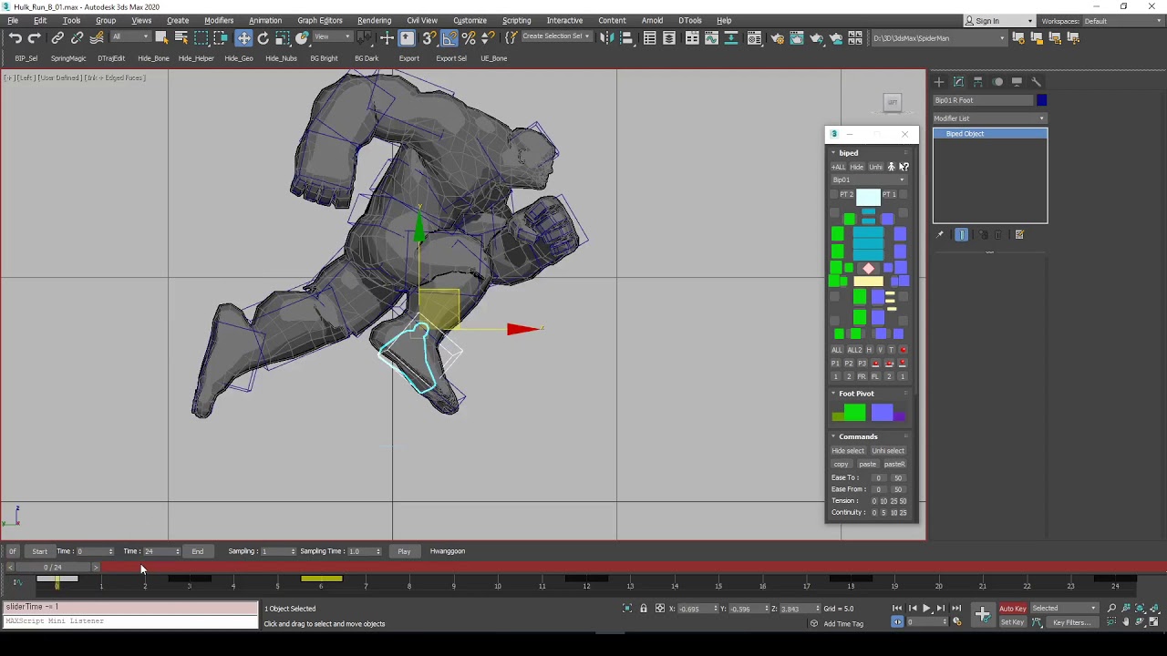Open the Animation menu

pyautogui.click(x=265, y=20)
